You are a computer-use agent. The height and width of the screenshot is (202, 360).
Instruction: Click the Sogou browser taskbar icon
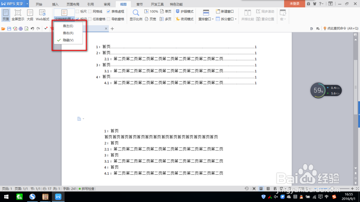click(x=32, y=197)
